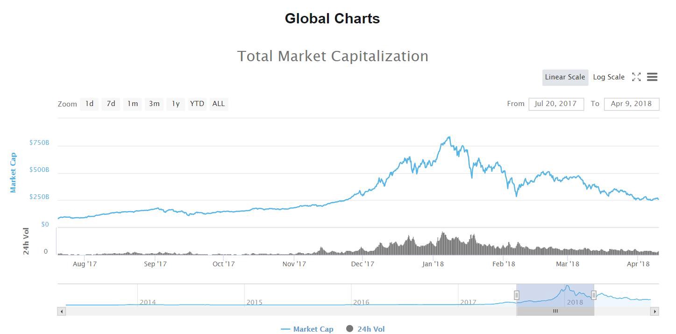Select the 1y zoom option
Screen dimensions: 676x334
(176, 104)
